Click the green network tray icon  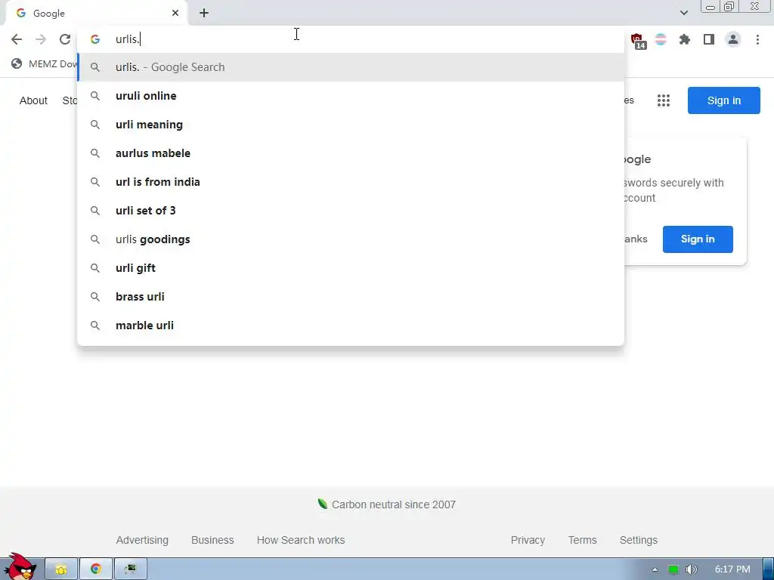[673, 569]
